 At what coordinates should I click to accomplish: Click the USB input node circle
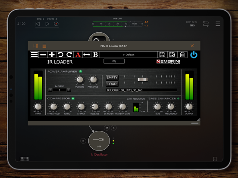99,141
